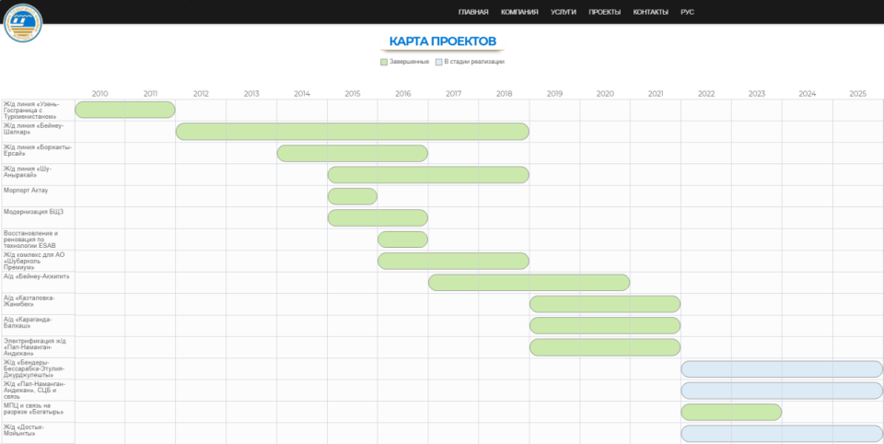Image resolution: width=884 pixels, height=444 pixels.
Task: Select bar for Узень-Госграница с Туркменистаном line
Action: point(125,110)
